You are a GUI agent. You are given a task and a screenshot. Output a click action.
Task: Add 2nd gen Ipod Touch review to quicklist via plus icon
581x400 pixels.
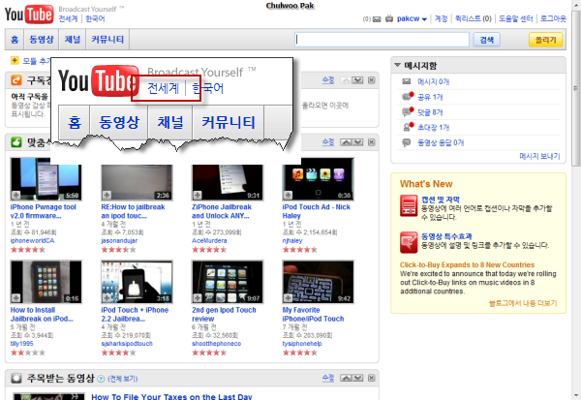tap(198, 297)
